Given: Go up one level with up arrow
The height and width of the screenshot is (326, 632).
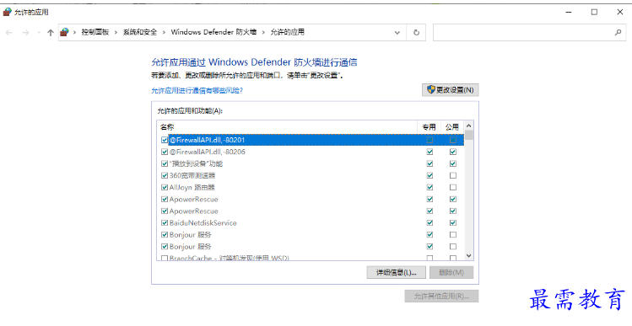Looking at the screenshot, I should [51, 33].
